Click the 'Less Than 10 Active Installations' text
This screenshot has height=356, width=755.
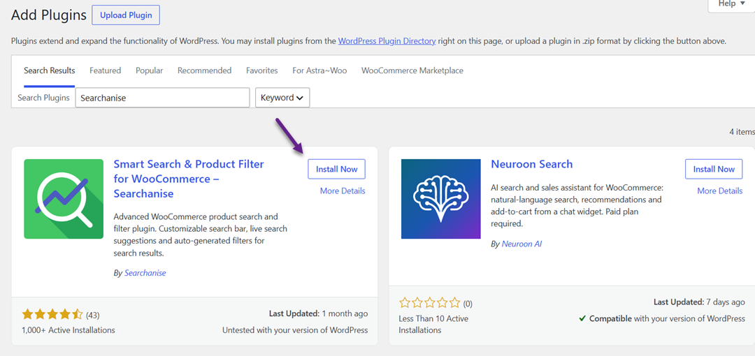point(433,325)
